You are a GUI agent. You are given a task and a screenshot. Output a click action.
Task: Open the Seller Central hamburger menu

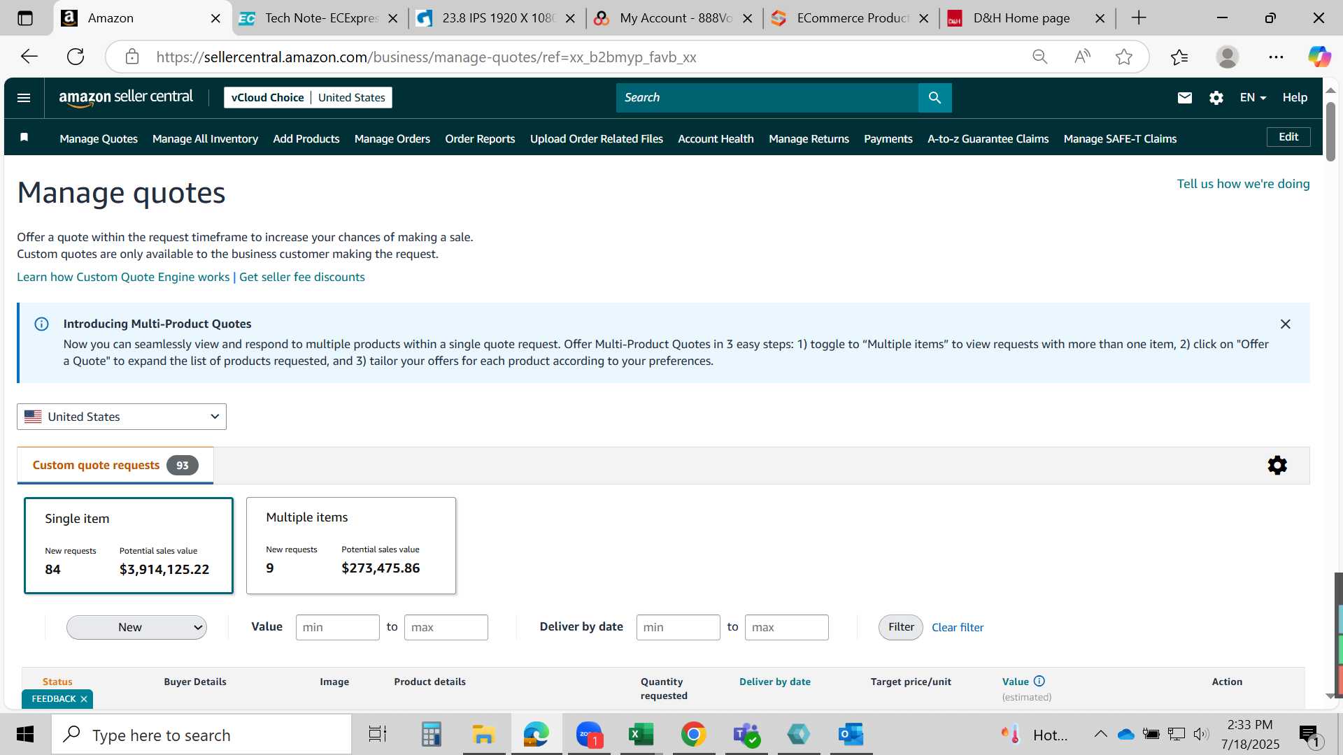click(24, 98)
